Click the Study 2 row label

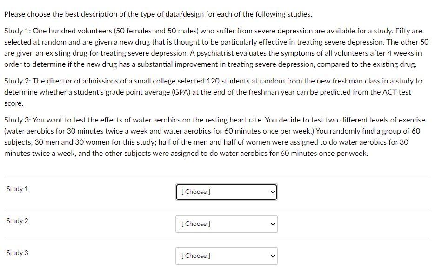click(17, 221)
